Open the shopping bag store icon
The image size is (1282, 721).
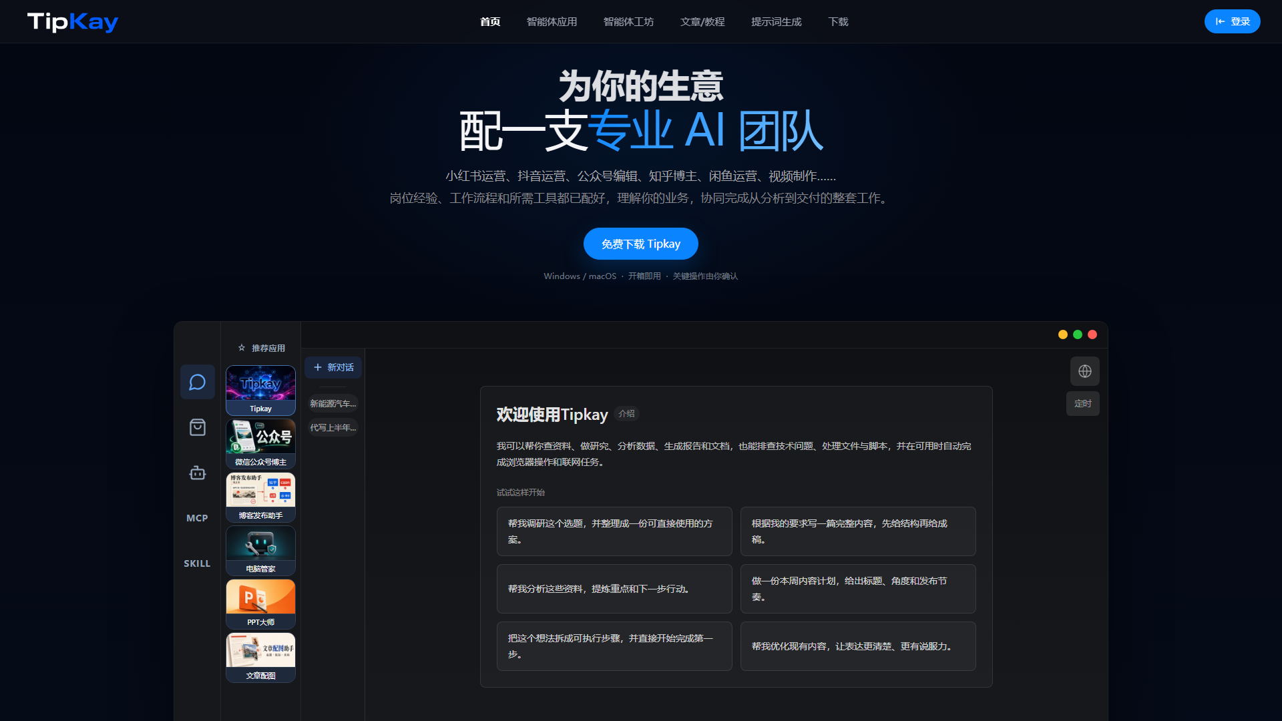click(197, 427)
